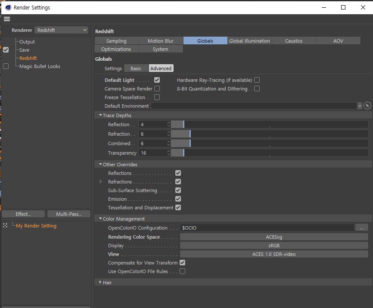
Task: Expand the Refractions sub-options arrow
Action: coord(100,182)
